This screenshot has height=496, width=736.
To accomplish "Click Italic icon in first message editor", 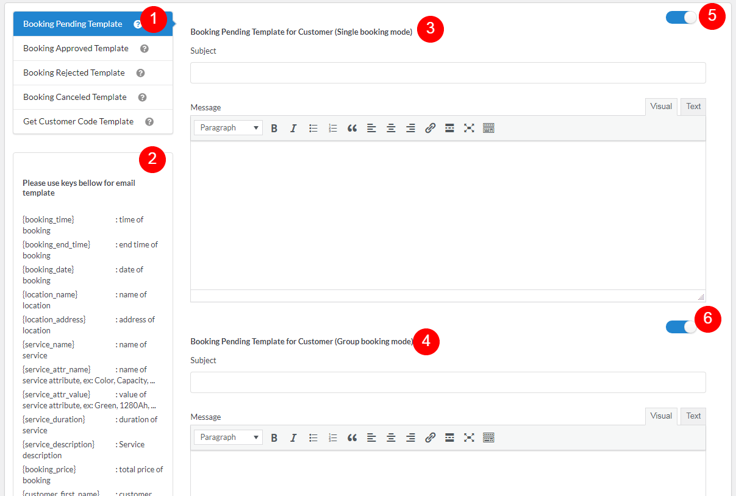I will (293, 128).
